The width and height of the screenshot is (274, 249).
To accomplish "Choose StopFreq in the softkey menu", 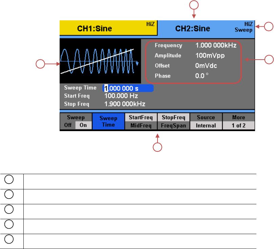I will pyautogui.click(x=173, y=118).
